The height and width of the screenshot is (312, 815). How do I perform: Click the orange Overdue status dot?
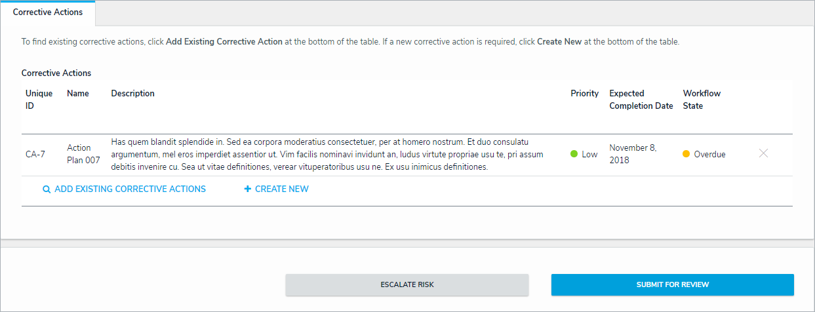click(x=686, y=154)
